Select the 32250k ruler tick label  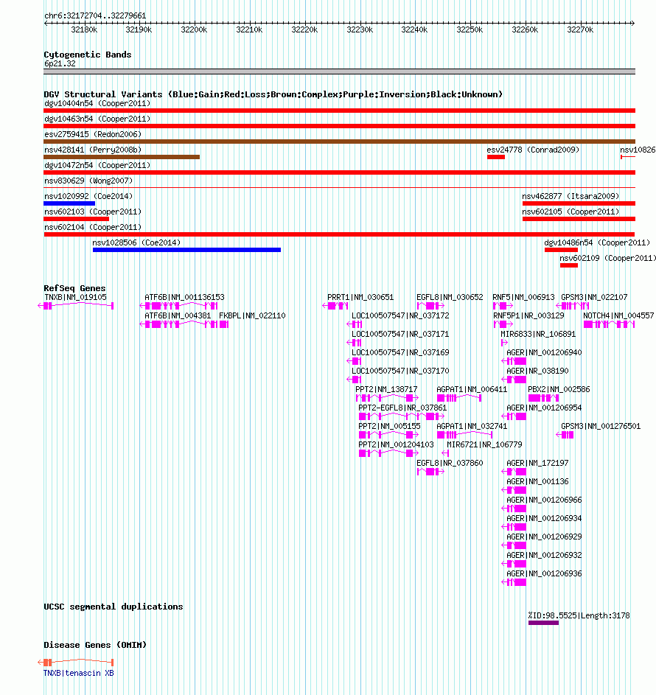(x=470, y=29)
